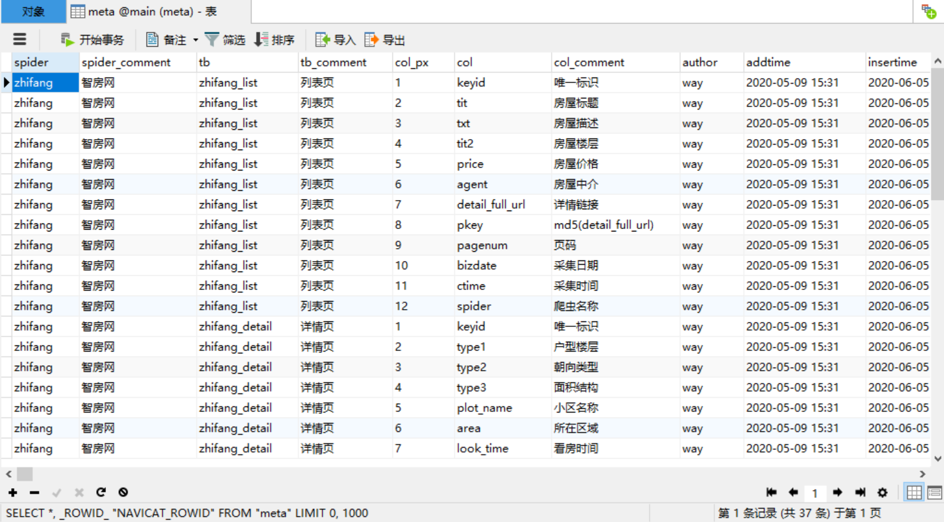The width and height of the screenshot is (944, 522).
Task: Discard changes with the X icon
Action: (x=79, y=492)
